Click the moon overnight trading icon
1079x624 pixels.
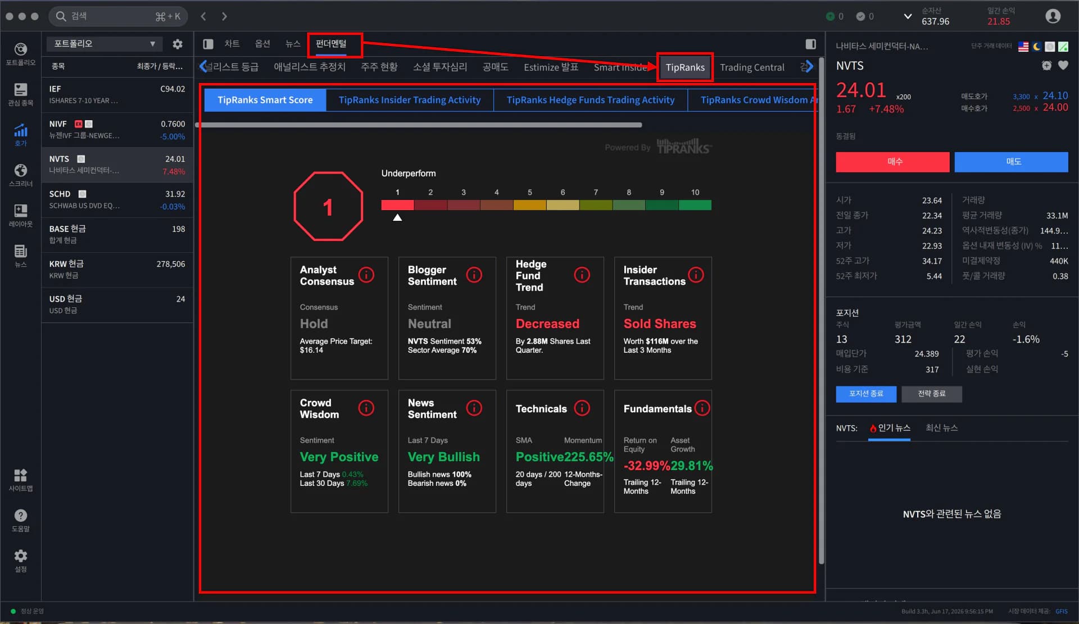click(1037, 47)
